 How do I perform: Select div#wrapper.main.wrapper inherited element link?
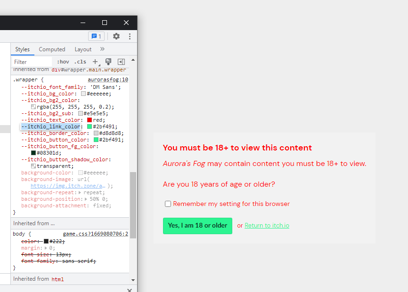(x=89, y=70)
